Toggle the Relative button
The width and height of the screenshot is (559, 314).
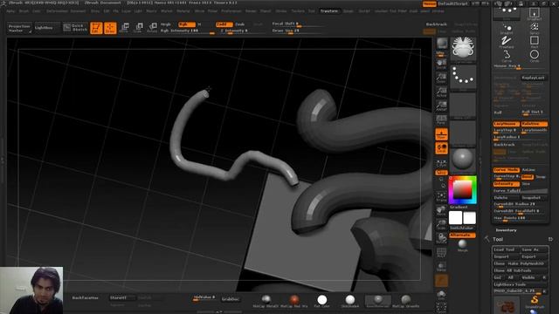(534, 124)
